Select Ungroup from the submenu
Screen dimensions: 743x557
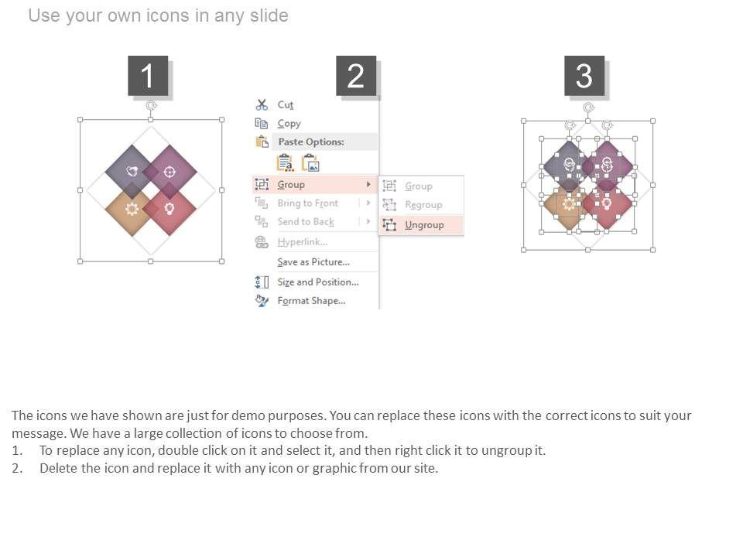[424, 225]
